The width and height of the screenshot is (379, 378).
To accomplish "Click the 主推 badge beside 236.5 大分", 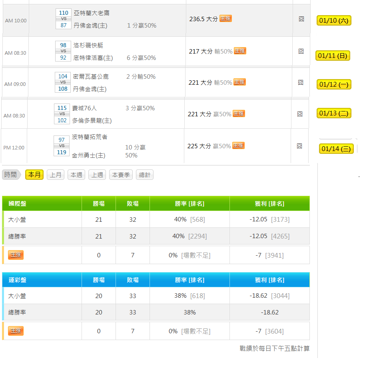I will [225, 18].
